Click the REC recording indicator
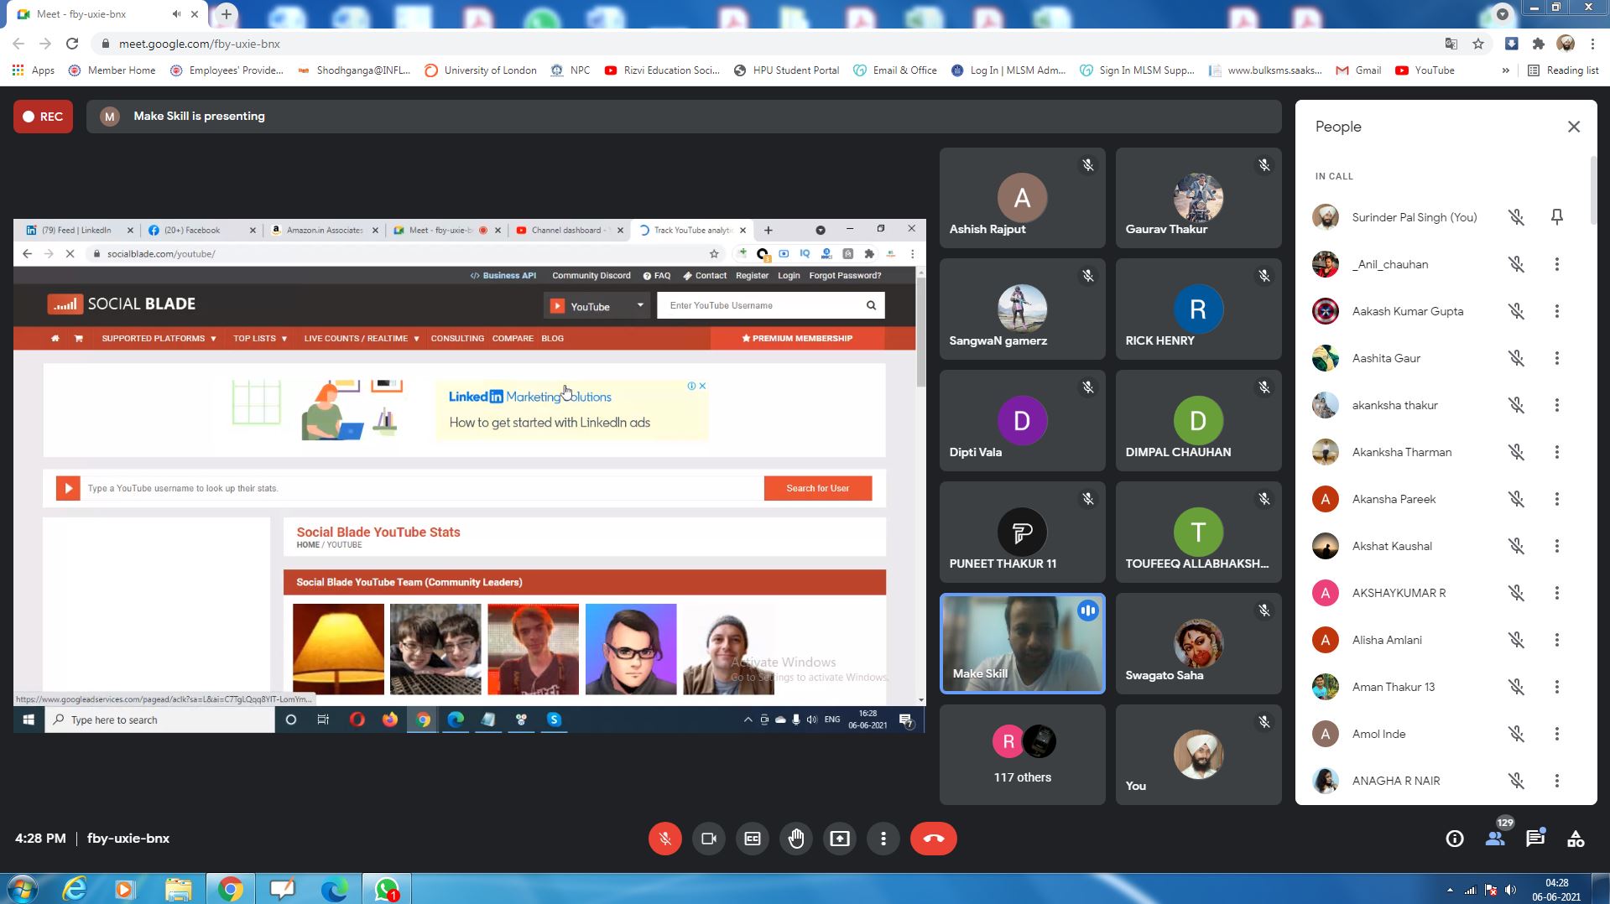Viewport: 1610px width, 904px height. pyautogui.click(x=43, y=117)
